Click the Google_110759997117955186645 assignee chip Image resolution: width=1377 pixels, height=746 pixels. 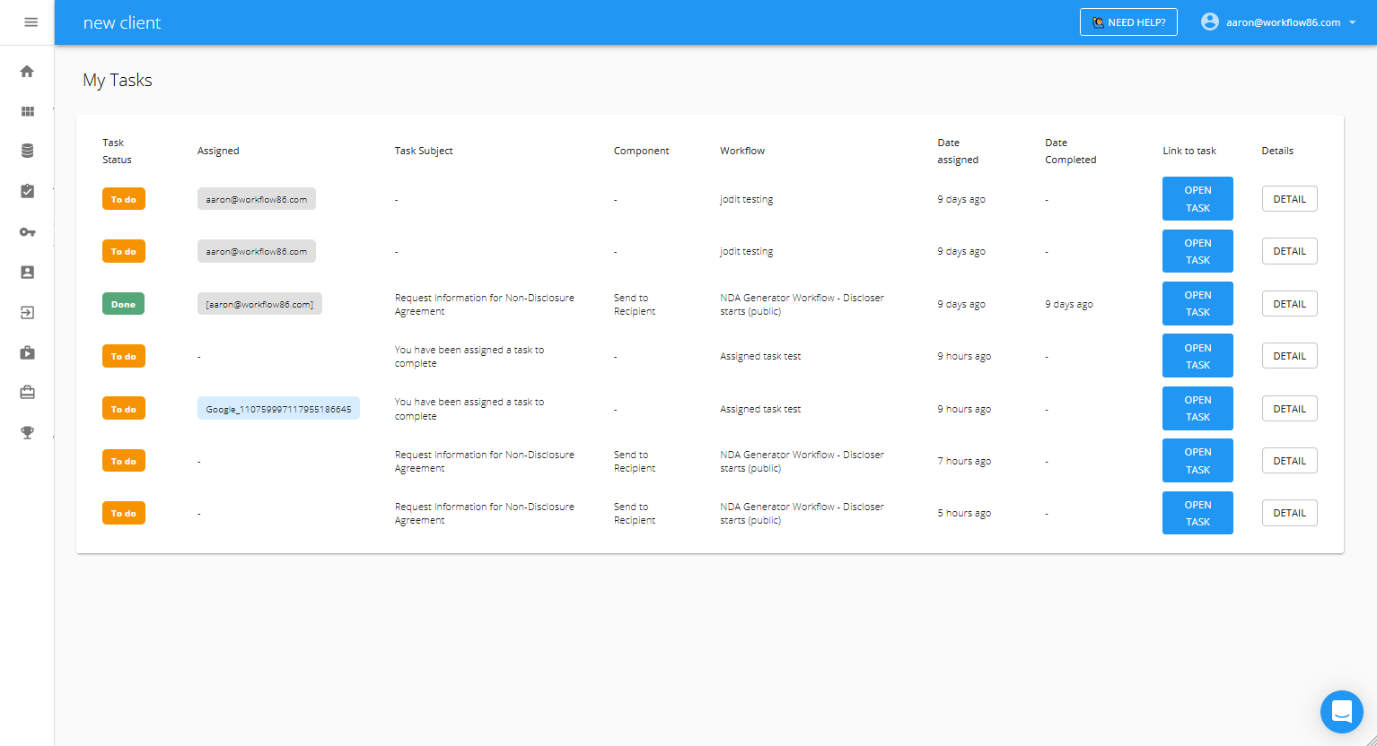278,409
